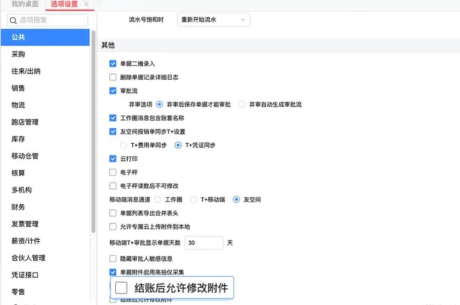Select 弃审自动生成审批流 radio option

[241, 104]
